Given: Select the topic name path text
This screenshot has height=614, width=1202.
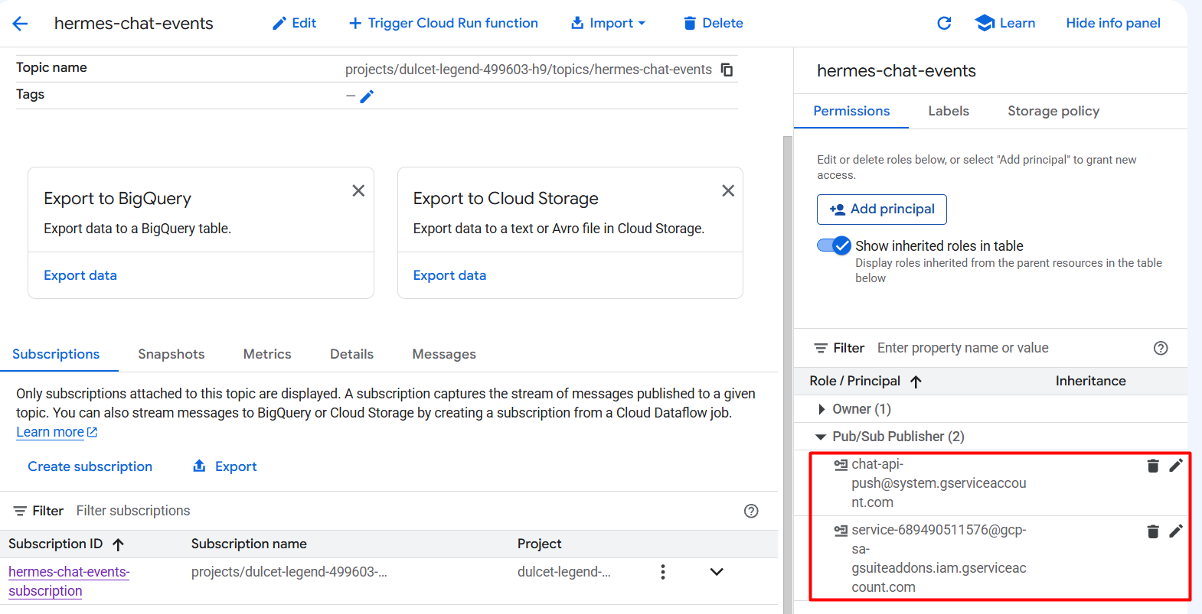Looking at the screenshot, I should 528,70.
